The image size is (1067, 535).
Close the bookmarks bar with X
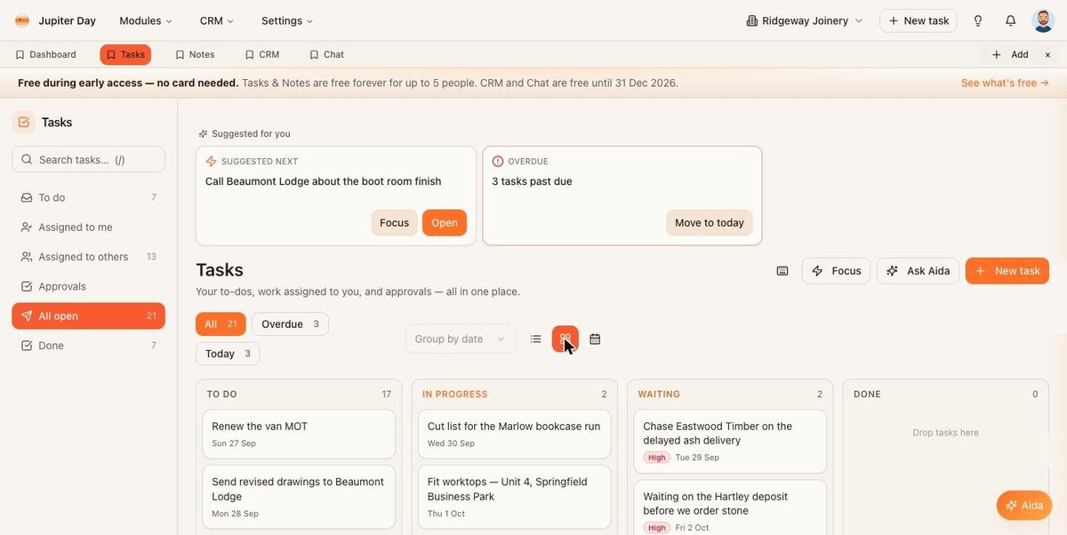click(x=1047, y=54)
